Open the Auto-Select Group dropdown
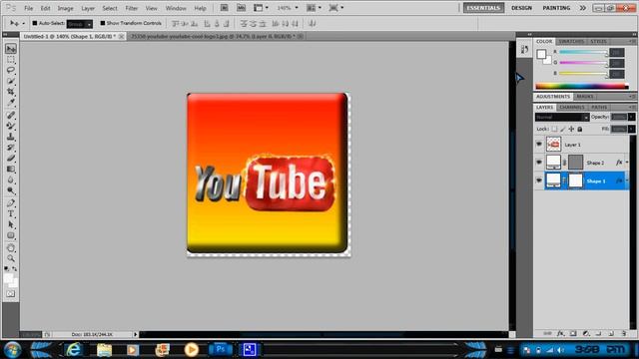639x359 pixels. click(80, 24)
